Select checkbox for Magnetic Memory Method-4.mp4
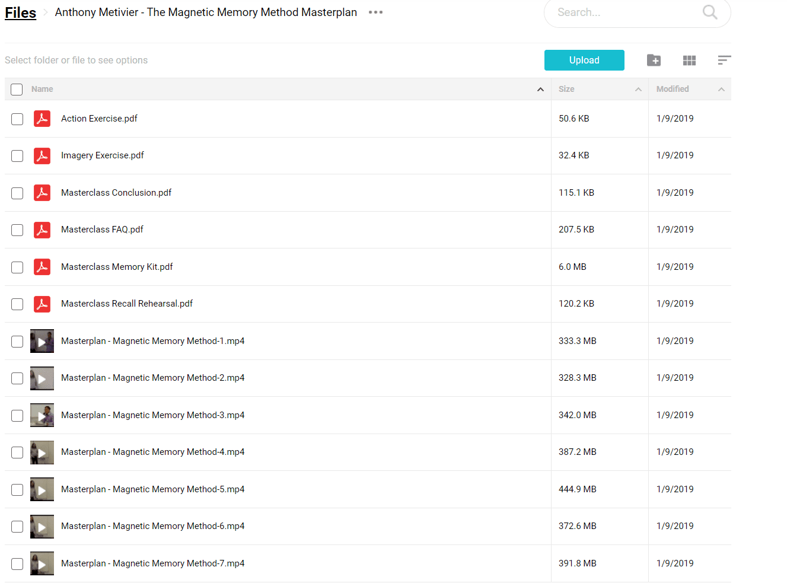The image size is (787, 583). 17,453
